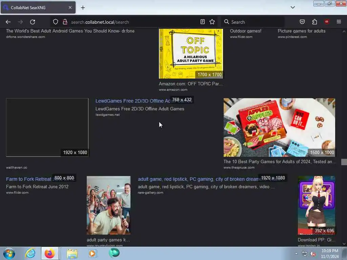Click 'The 10 Best Party Games for Adults' caption
Viewport: 347px width, 260px height.
point(280,161)
